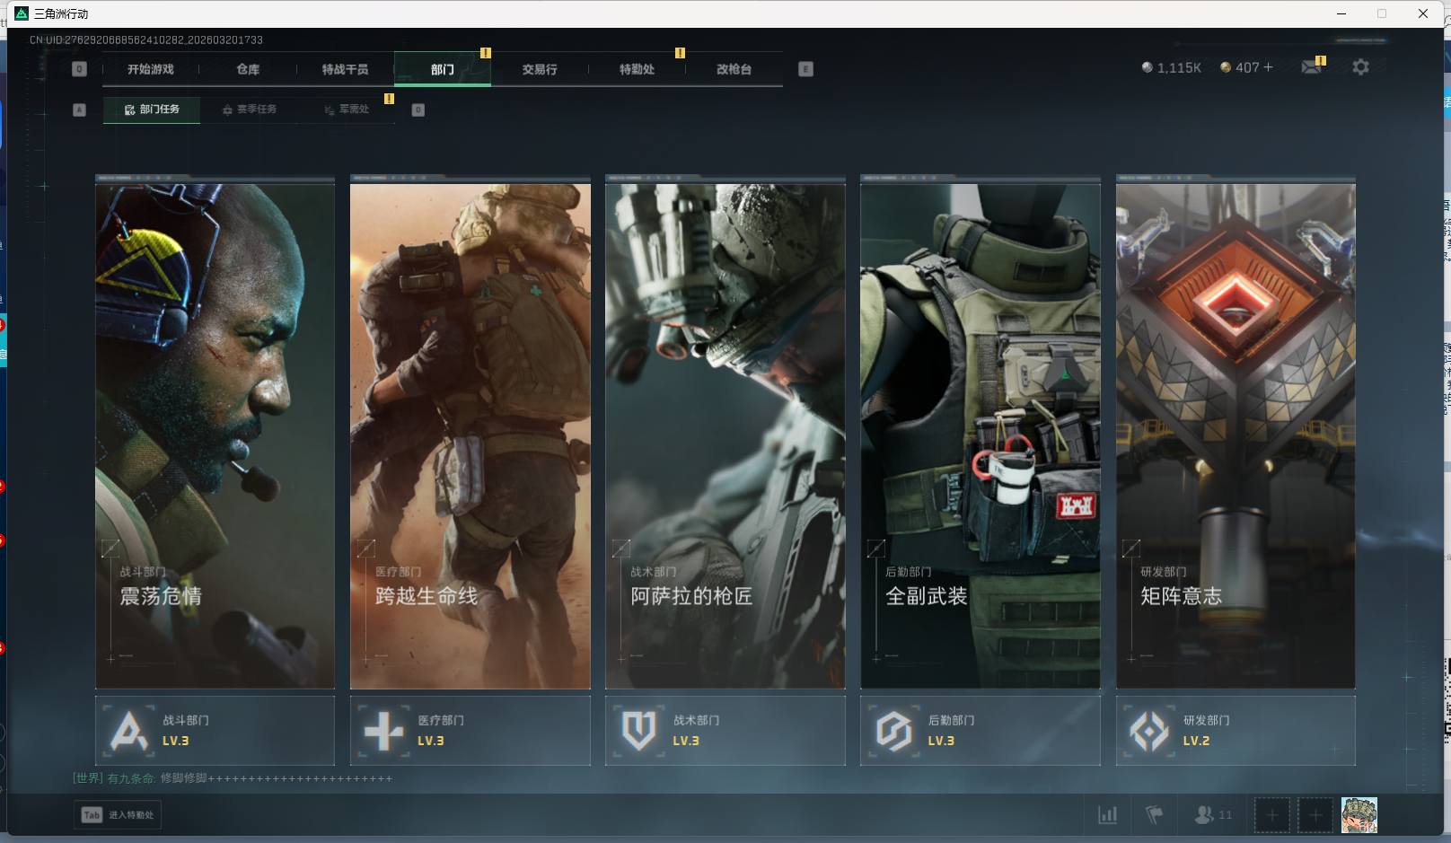Open the 仓库 tab
Image resolution: width=1451 pixels, height=843 pixels.
(x=248, y=69)
